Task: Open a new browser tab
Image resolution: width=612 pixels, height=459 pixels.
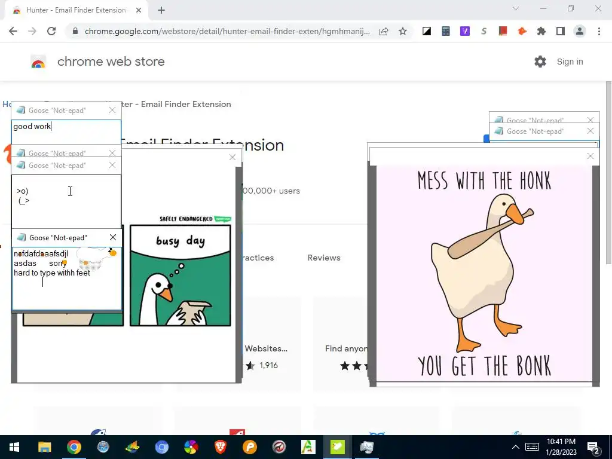Action: click(161, 10)
